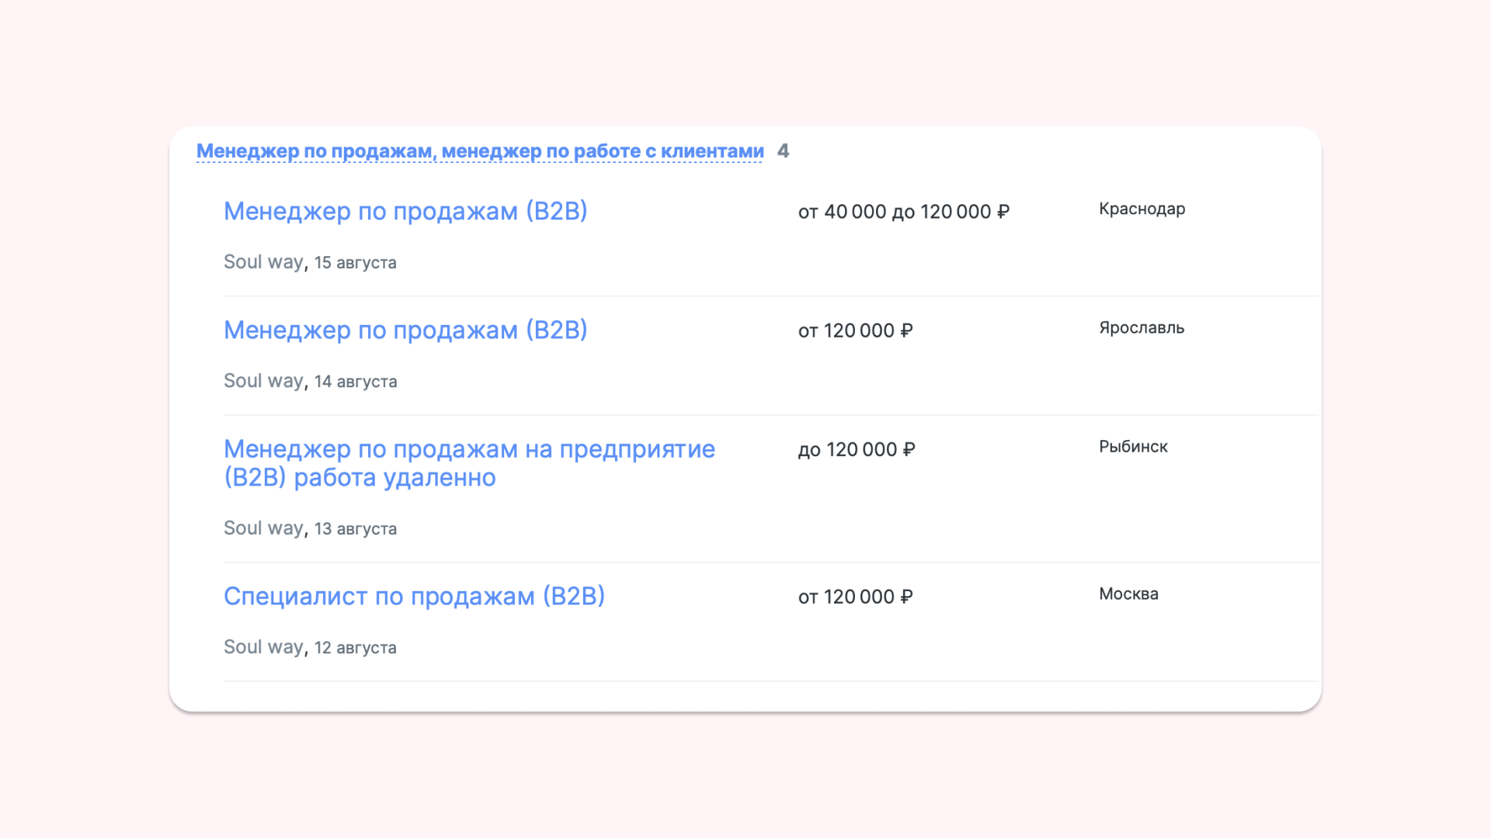Click the Москва vacancy salary 'от 120 000 ₽'

click(x=855, y=597)
